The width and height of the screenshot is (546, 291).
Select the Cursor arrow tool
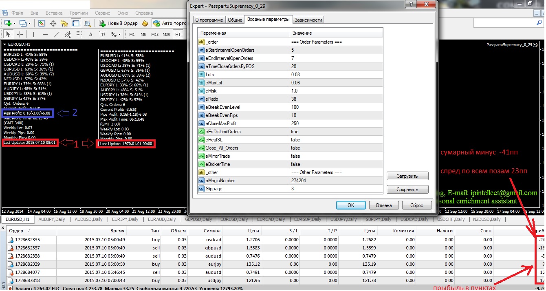tap(8, 34)
